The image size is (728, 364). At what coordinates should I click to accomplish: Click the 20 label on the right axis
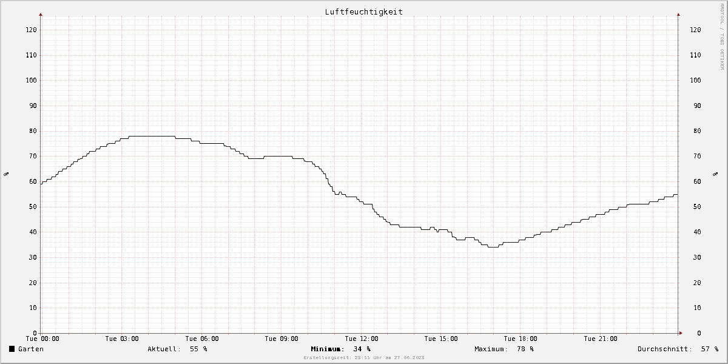click(x=697, y=283)
